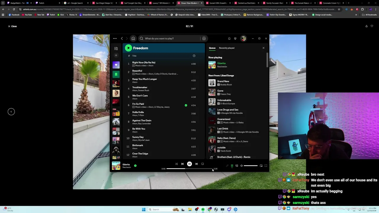
Task: Switch to Queue tab
Action: coord(212,48)
